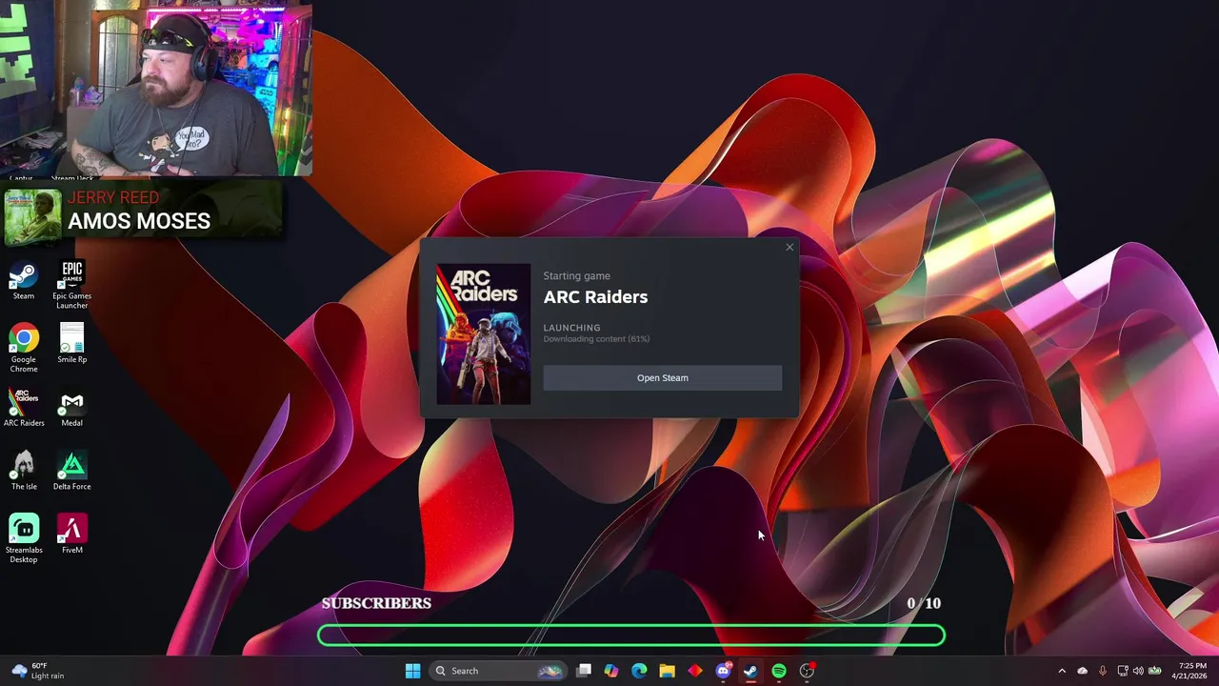Click the ARC Raiders cover art

tap(484, 334)
